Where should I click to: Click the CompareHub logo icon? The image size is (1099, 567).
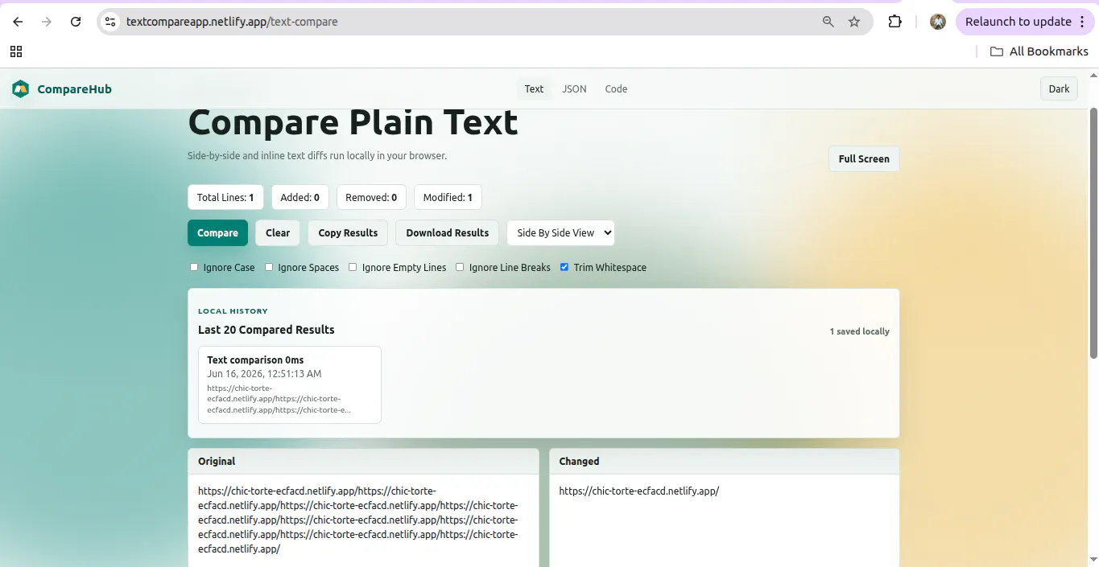[20, 89]
